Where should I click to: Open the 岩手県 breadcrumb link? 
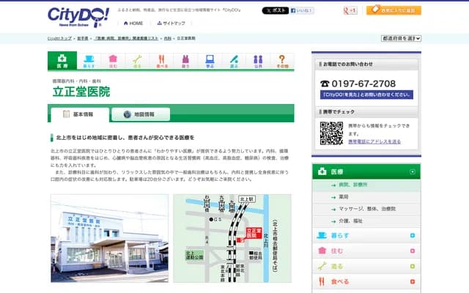coord(83,38)
